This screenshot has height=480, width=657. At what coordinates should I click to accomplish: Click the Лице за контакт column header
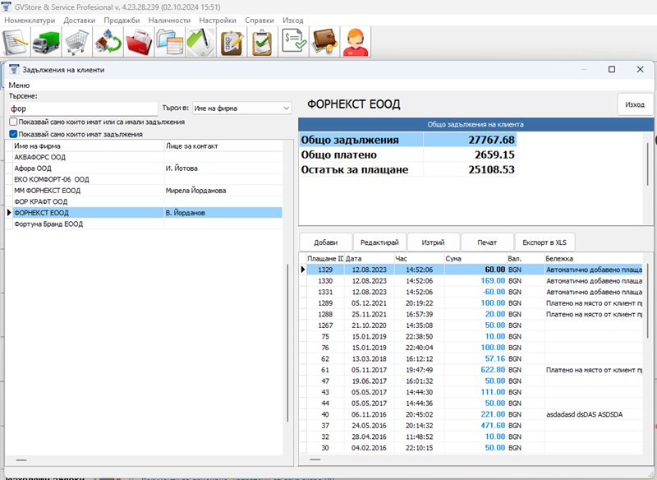[223, 145]
